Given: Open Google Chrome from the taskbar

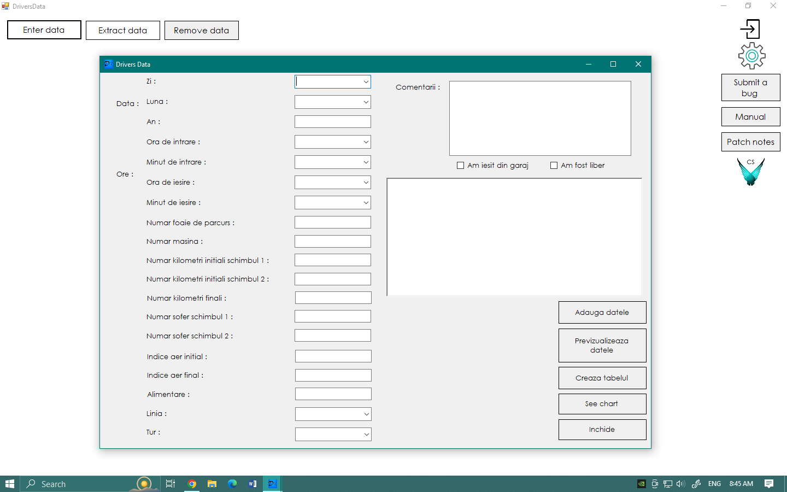Looking at the screenshot, I should coord(192,484).
